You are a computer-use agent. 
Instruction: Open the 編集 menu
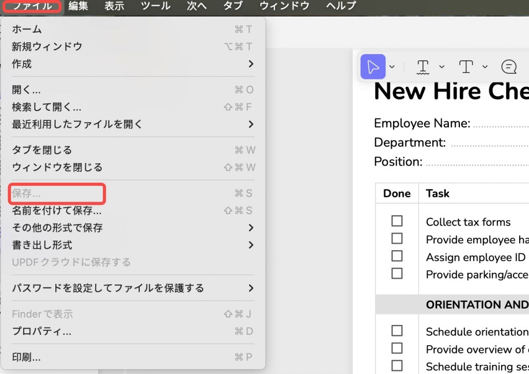click(78, 6)
